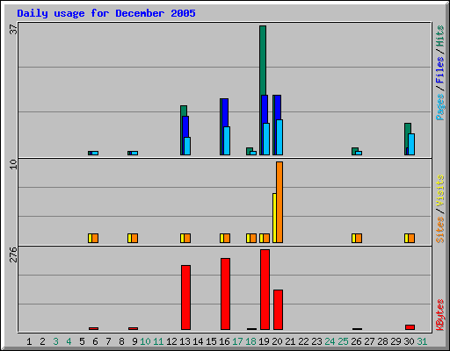Click the blue Files bar for day 16
The height and width of the screenshot is (351, 450).
tap(225, 112)
